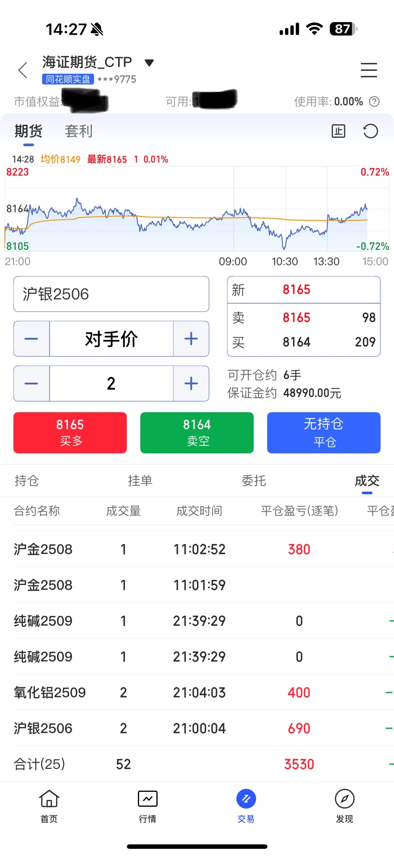Open the stop-loss 止 icon
Screen dimensions: 394x856
[x=338, y=131]
